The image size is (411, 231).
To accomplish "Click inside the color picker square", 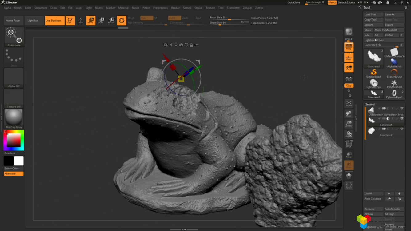I will (14, 141).
